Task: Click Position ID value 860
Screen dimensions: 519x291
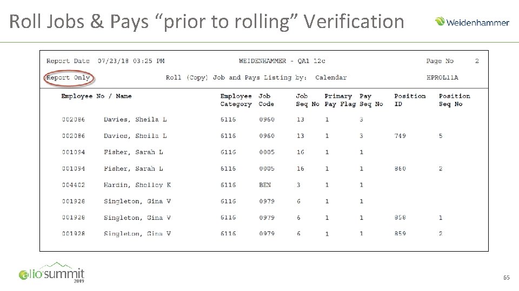Action: point(400,169)
